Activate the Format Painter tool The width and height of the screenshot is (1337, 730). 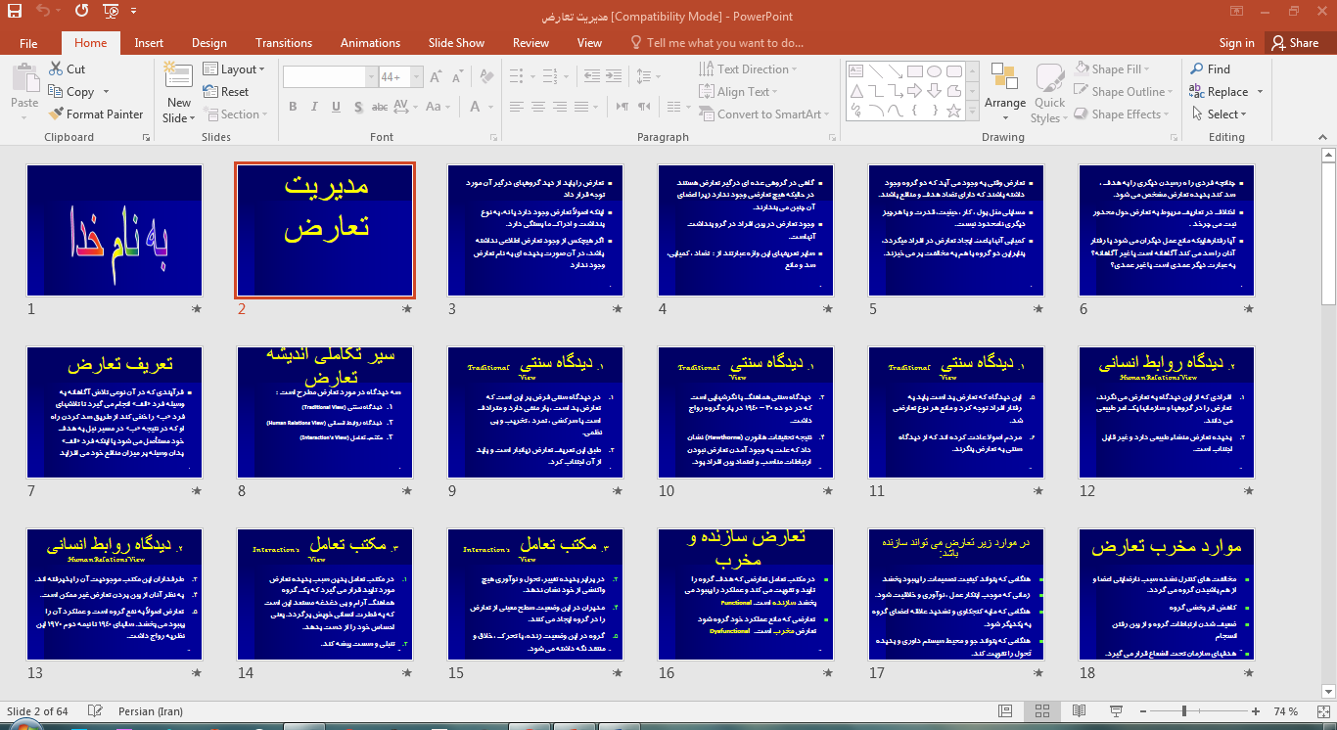(96, 114)
